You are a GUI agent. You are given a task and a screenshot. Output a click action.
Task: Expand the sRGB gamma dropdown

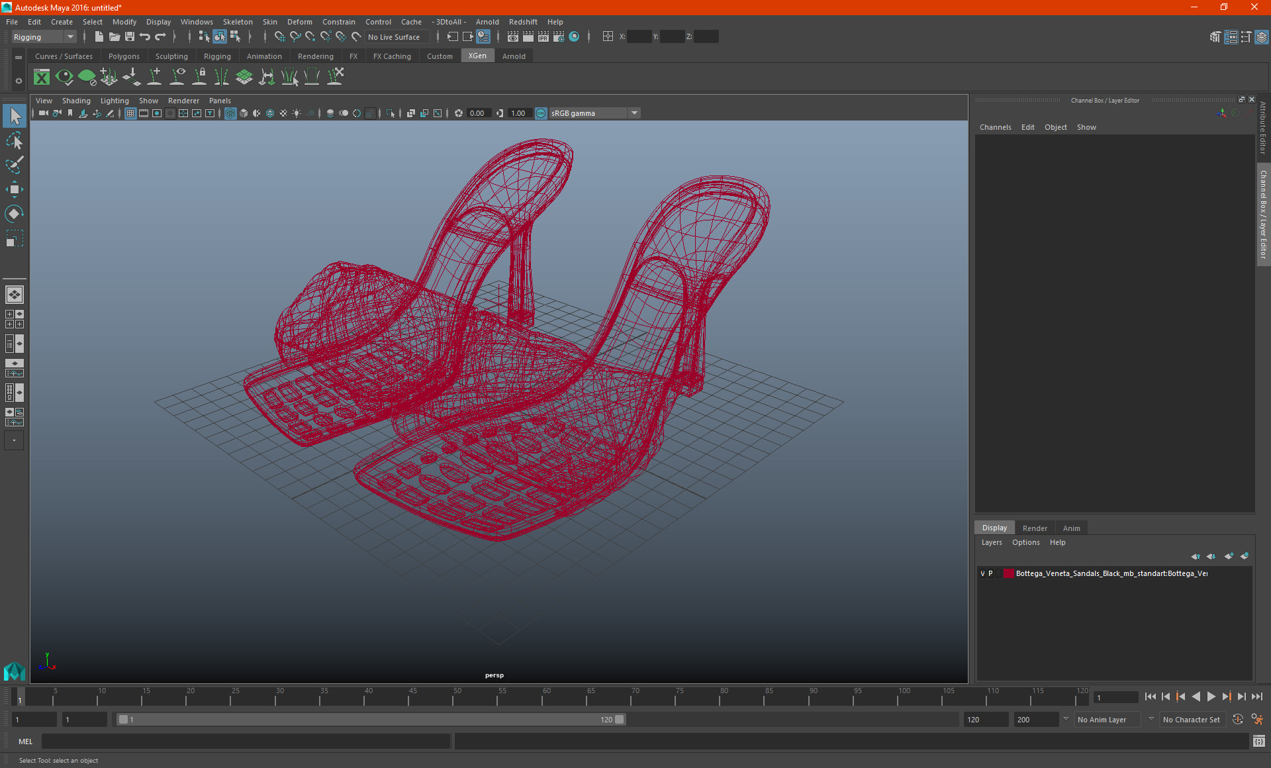(634, 113)
